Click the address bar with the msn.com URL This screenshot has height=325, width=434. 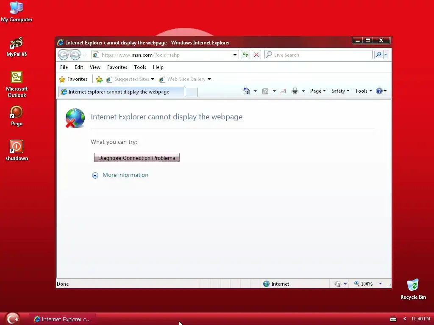pos(165,55)
